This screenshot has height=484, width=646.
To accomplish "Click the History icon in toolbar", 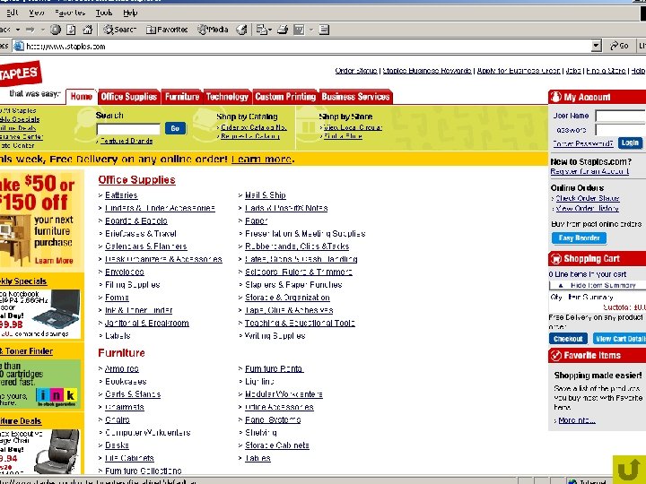I will [242, 30].
